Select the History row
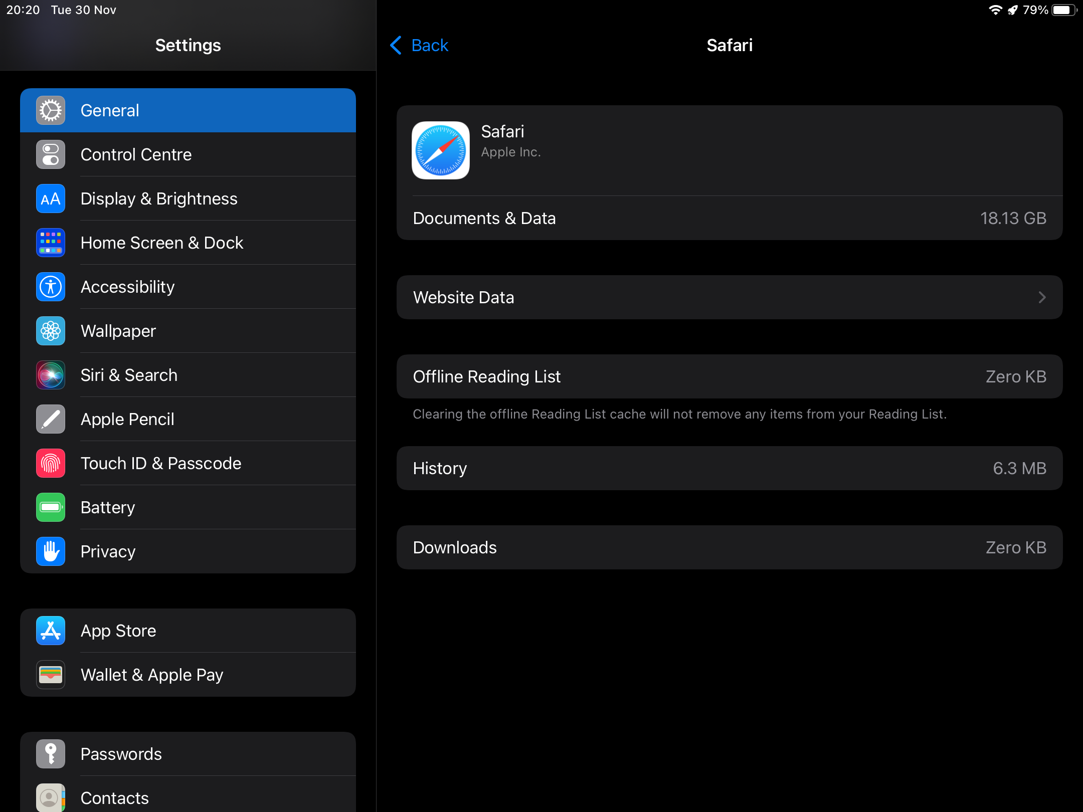The width and height of the screenshot is (1083, 812). coord(730,468)
